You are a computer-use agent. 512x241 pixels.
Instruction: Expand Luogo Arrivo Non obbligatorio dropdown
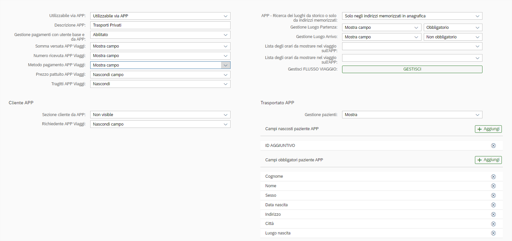coord(477,37)
